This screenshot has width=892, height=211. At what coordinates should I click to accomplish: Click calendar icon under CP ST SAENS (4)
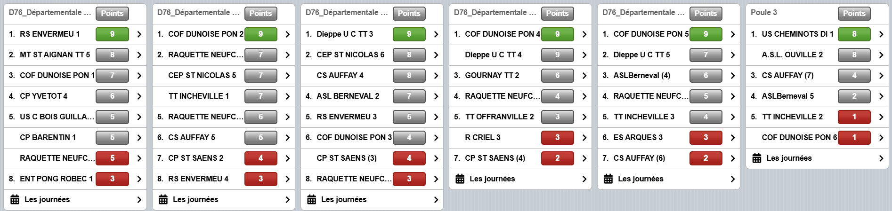460,179
